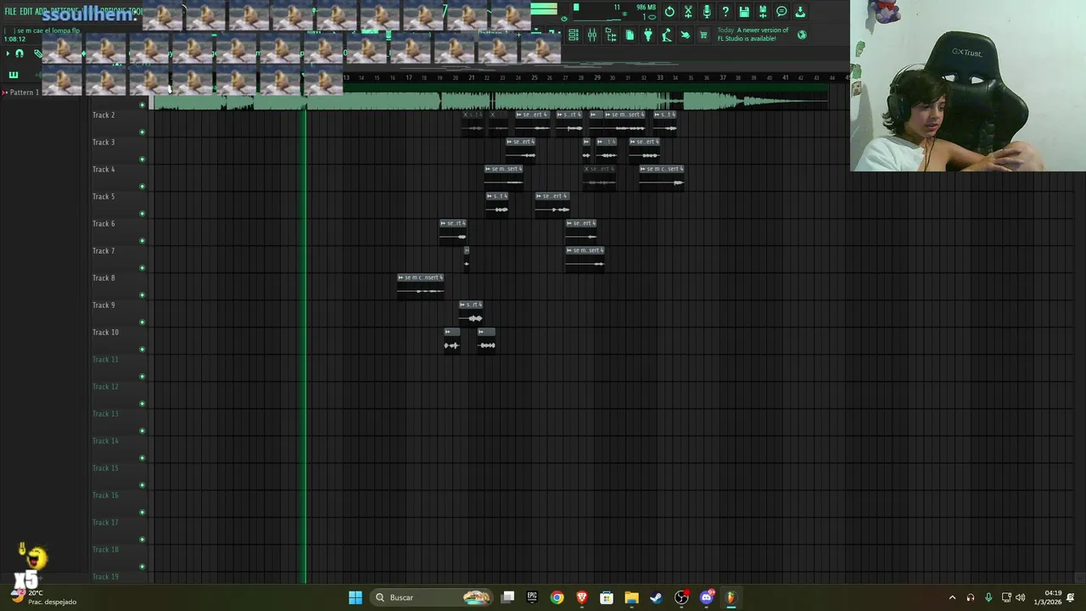The height and width of the screenshot is (611, 1086).
Task: Mute Track 4 with its green dot
Action: (142, 187)
